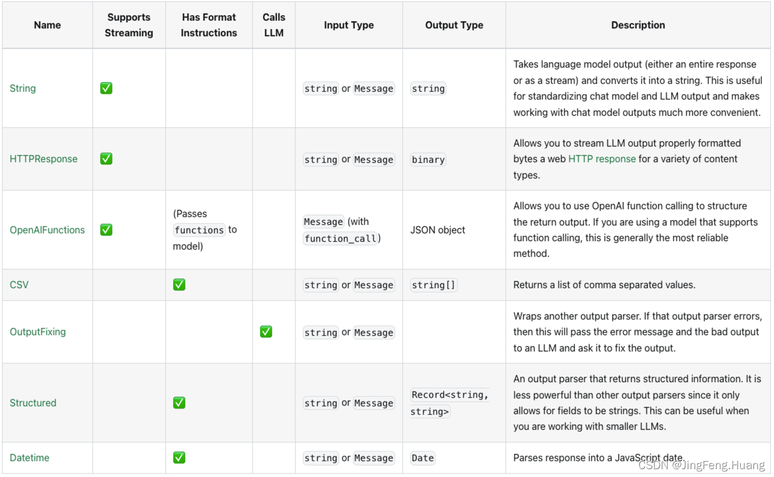Click the Output Type column header
Image resolution: width=774 pixels, height=477 pixels.
(x=454, y=25)
